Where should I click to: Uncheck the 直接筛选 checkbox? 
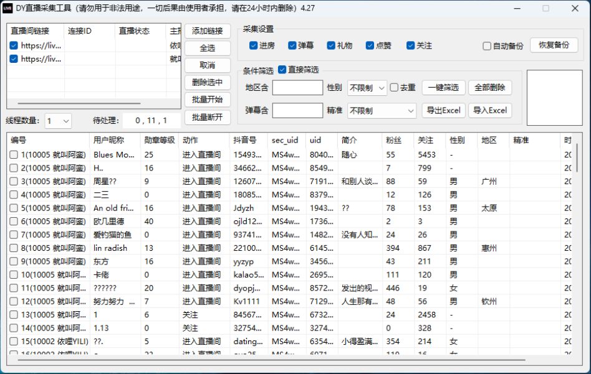pos(282,70)
